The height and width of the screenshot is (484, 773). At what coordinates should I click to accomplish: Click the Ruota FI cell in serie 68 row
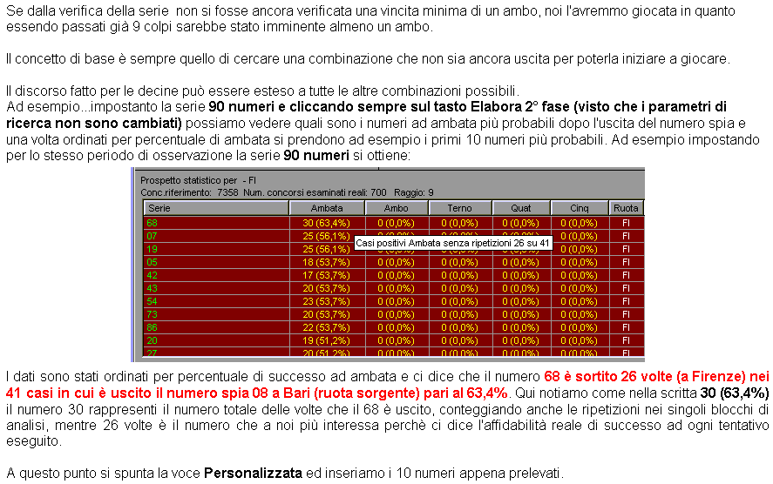[x=626, y=223]
